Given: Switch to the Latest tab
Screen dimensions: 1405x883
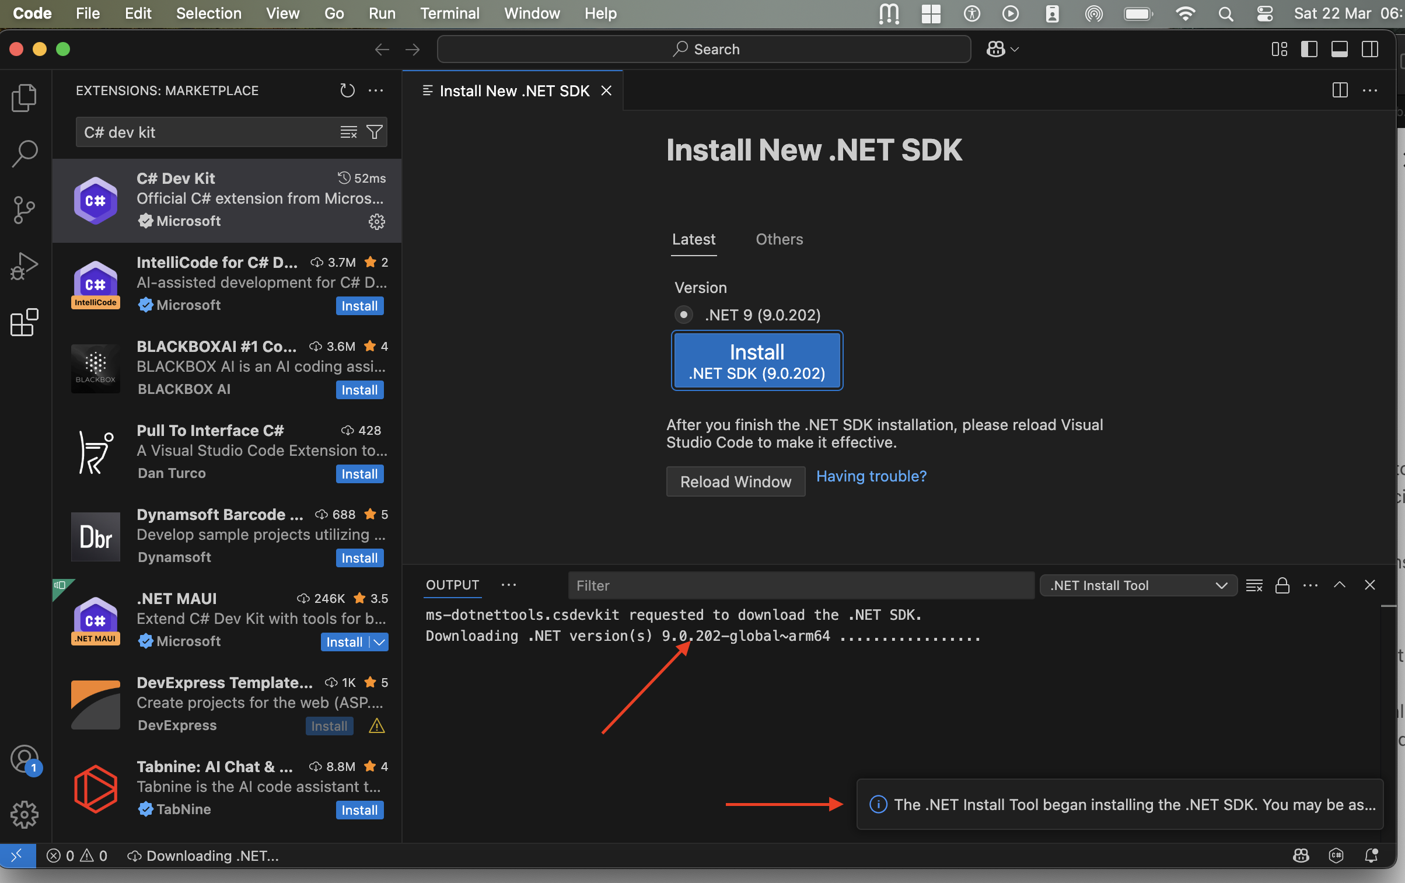Looking at the screenshot, I should pyautogui.click(x=693, y=239).
